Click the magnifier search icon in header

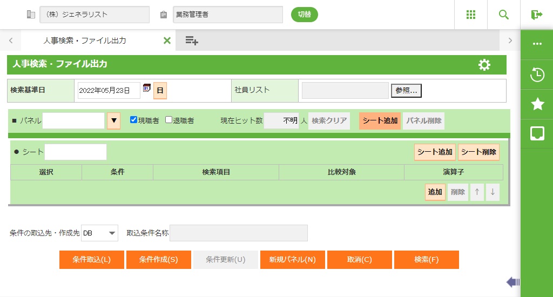click(504, 15)
